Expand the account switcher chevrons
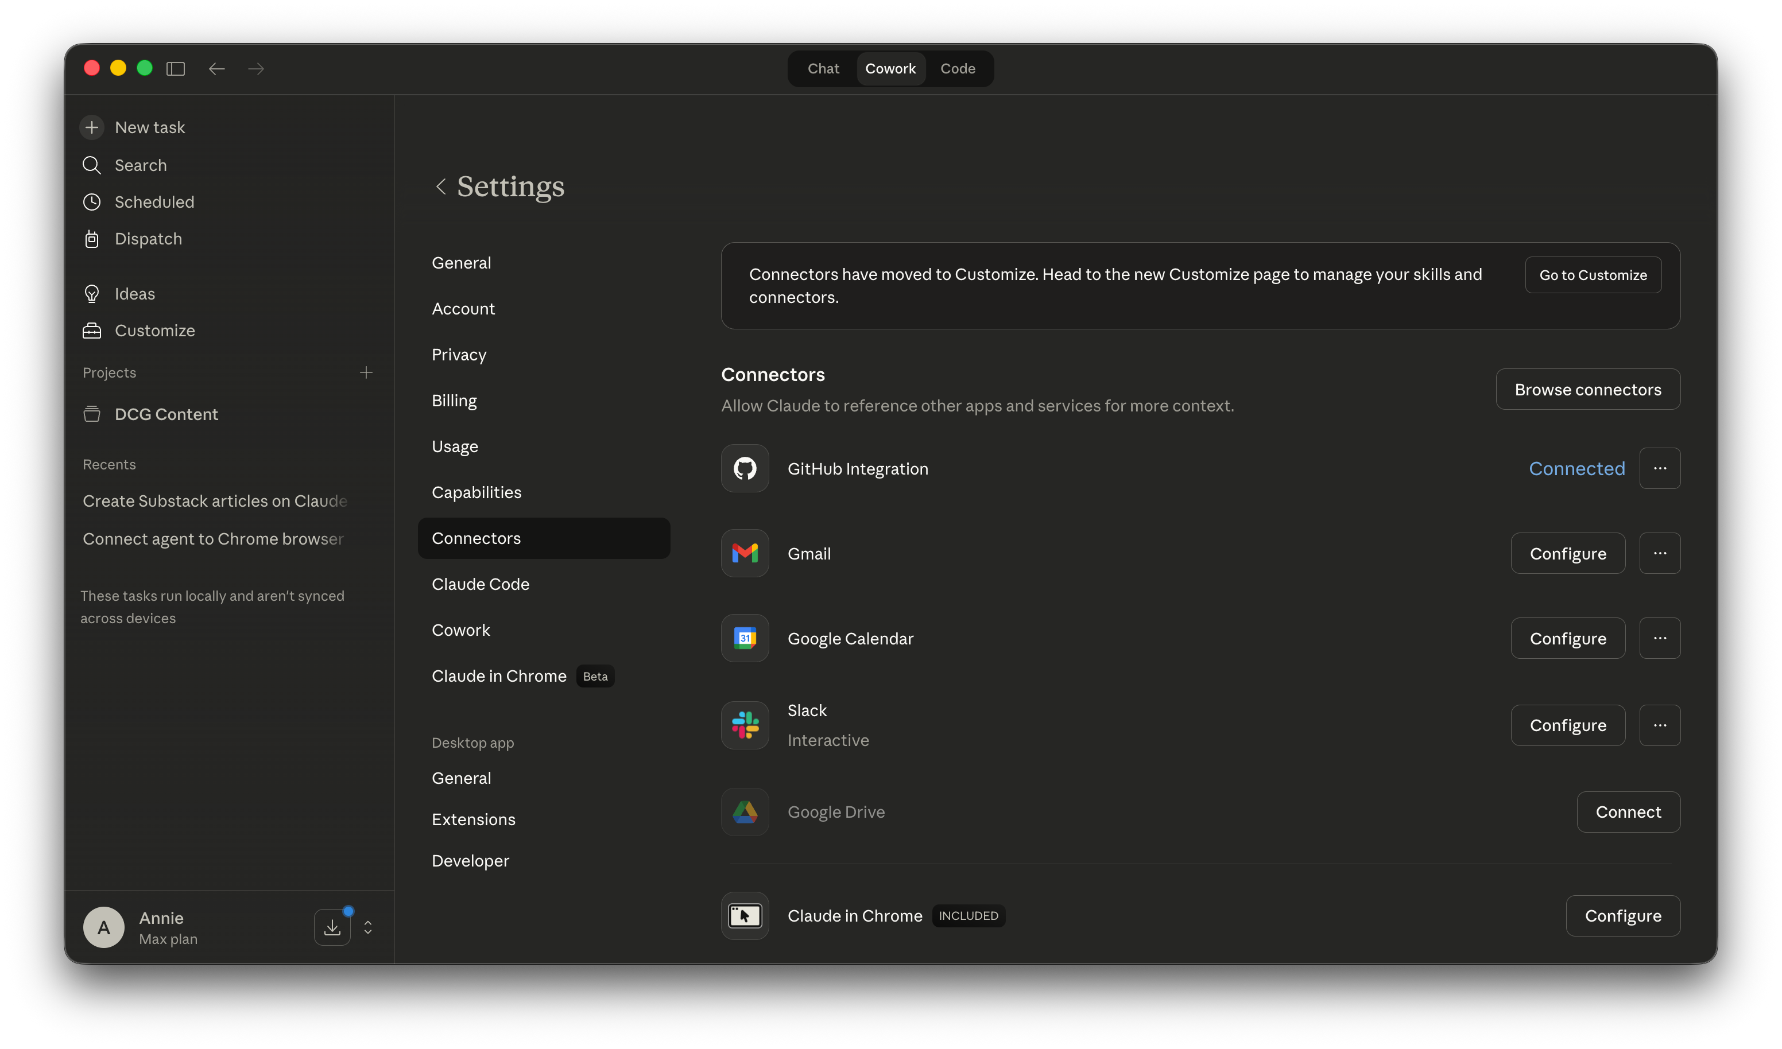Screen dimensions: 1782x1049 tap(368, 927)
